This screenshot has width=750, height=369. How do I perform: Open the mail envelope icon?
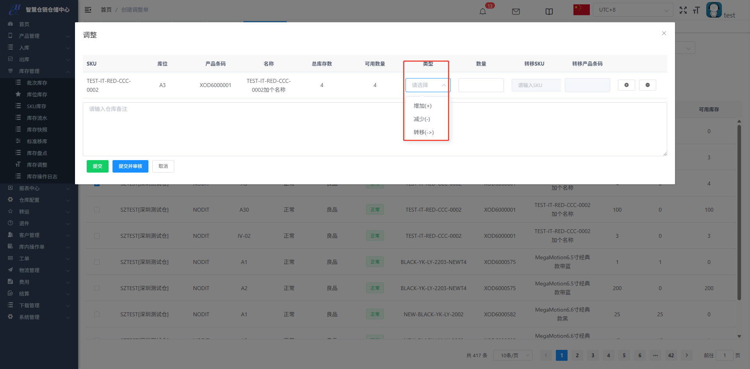(x=516, y=11)
